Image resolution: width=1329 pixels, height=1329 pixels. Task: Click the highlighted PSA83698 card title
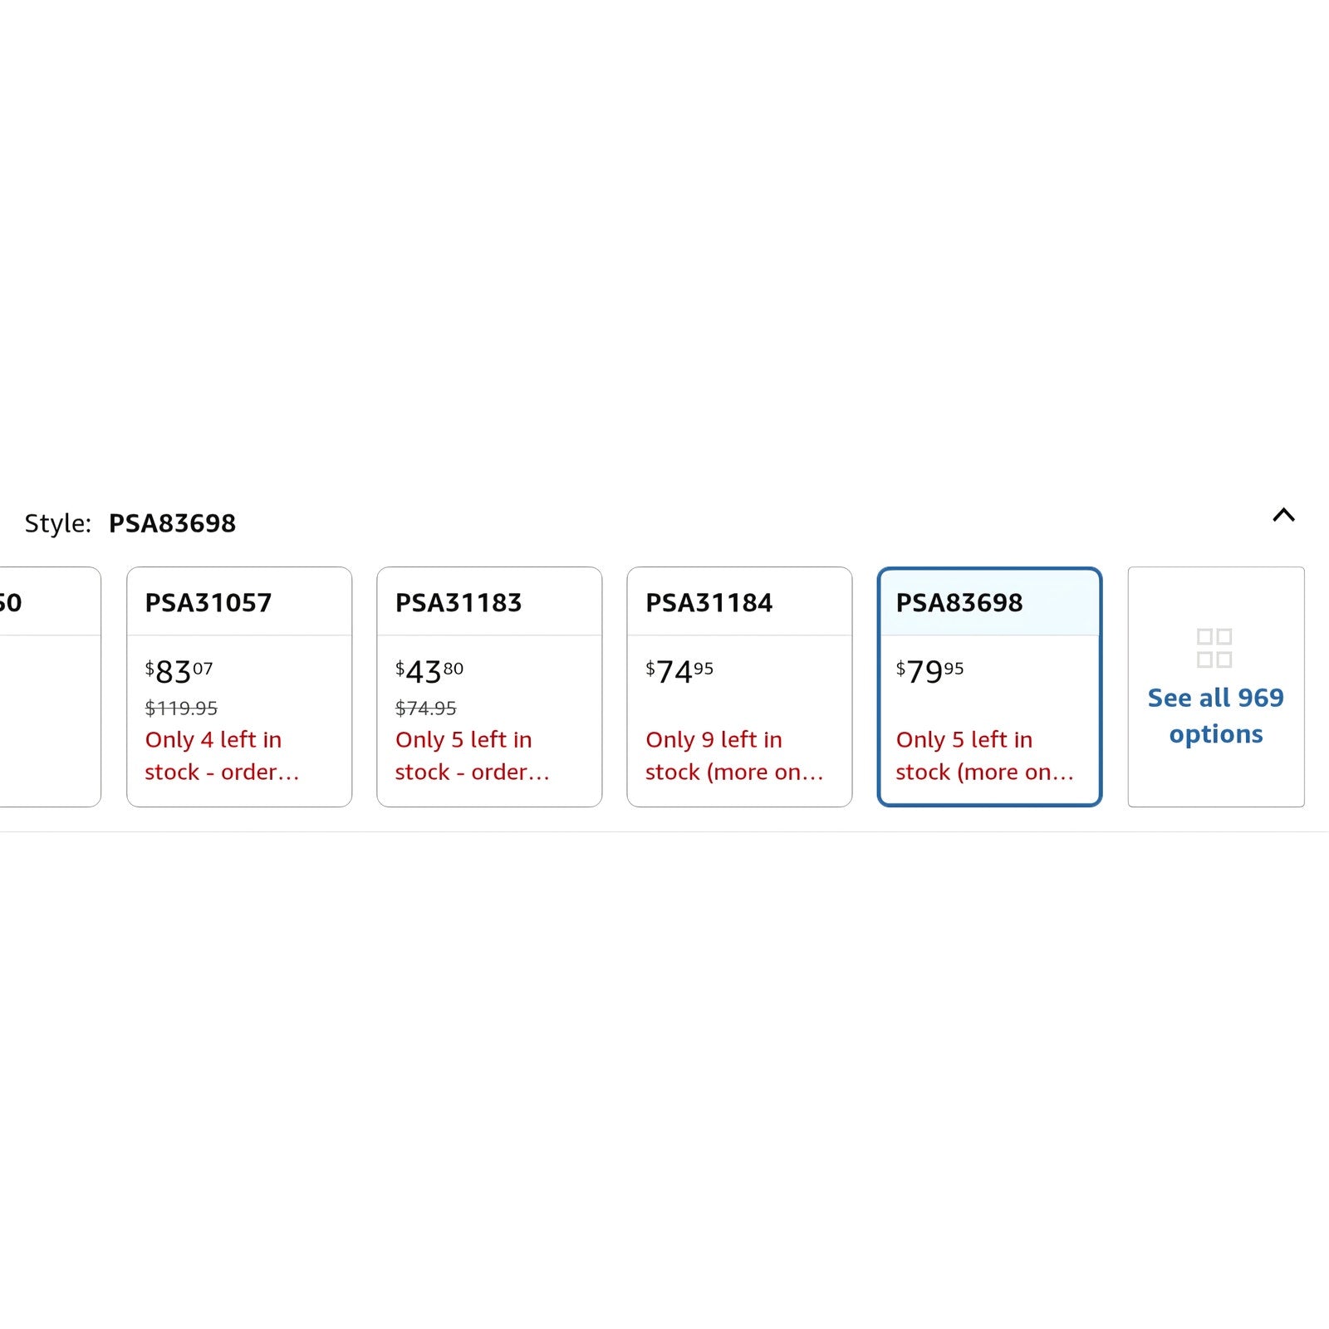(x=959, y=603)
